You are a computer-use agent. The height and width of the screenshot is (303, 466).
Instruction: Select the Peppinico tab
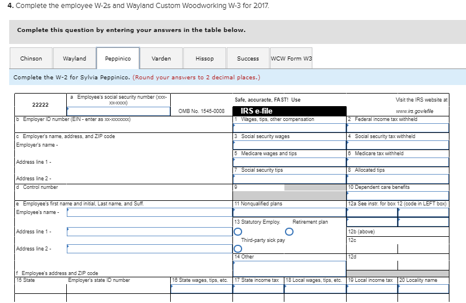(118, 58)
